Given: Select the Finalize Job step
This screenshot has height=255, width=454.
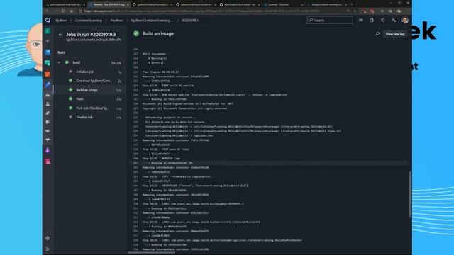Looking at the screenshot, I should pyautogui.click(x=90, y=117).
